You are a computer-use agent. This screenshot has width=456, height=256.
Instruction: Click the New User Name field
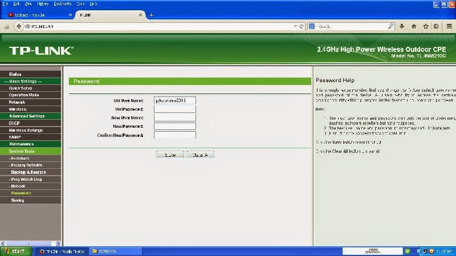(175, 117)
